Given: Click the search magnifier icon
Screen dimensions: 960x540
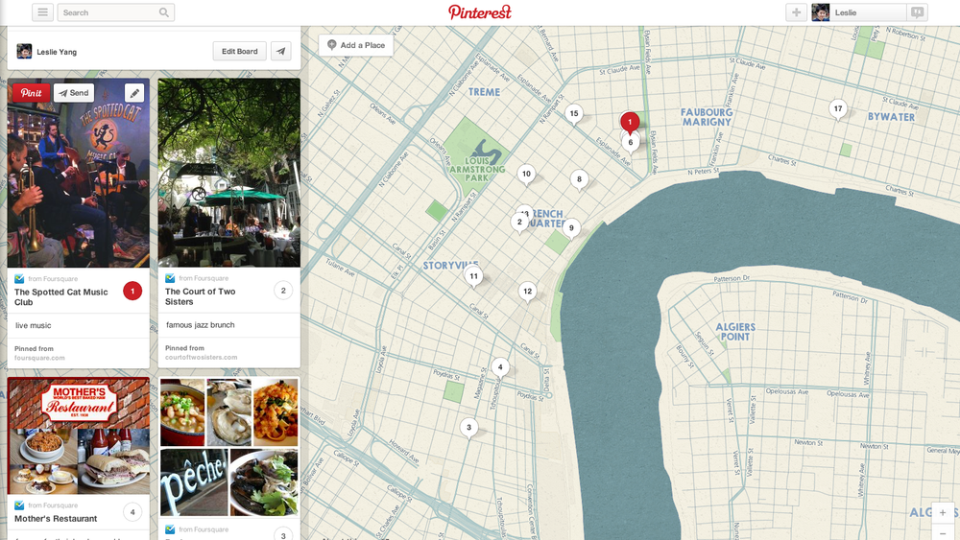Looking at the screenshot, I should point(164,12).
